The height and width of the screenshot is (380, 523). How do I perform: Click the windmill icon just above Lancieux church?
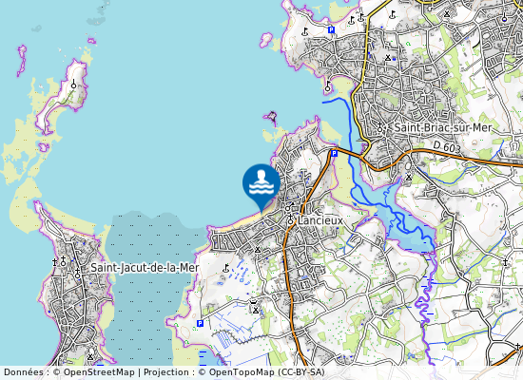[289, 207]
